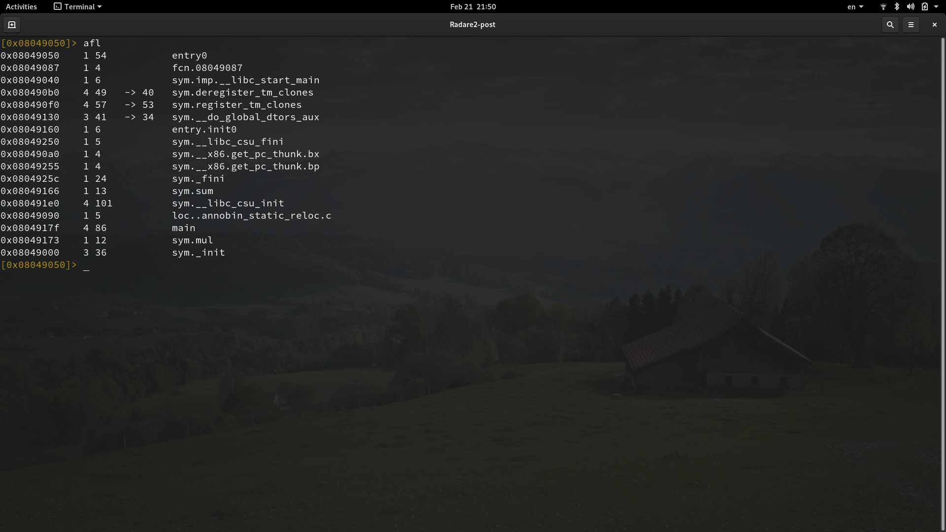This screenshot has width=946, height=532.
Task: Click the entry0 function name
Action: 189,56
